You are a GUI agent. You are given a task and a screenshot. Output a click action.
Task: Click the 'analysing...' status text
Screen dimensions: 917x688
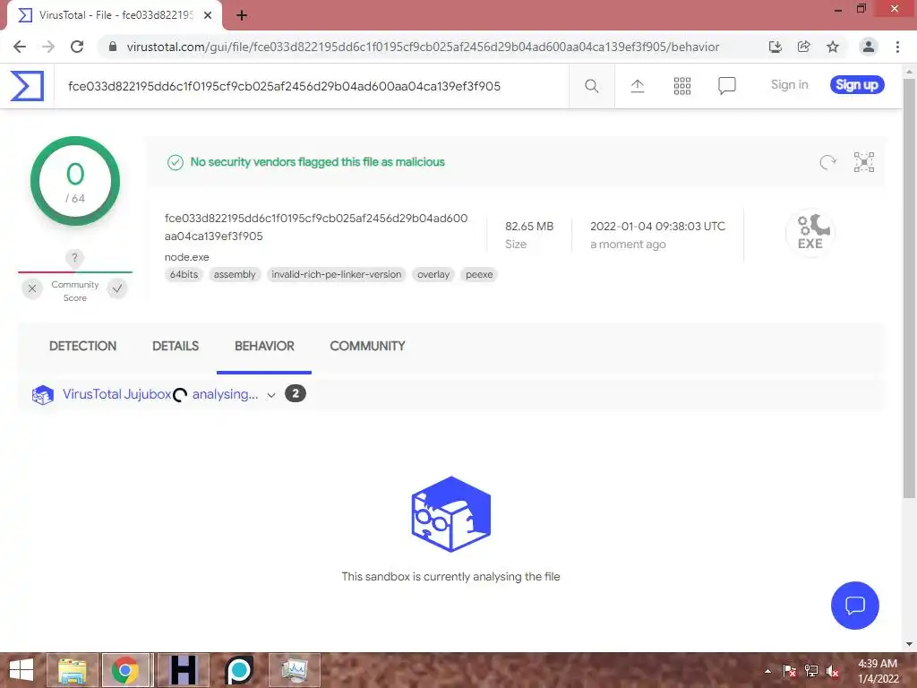(225, 394)
